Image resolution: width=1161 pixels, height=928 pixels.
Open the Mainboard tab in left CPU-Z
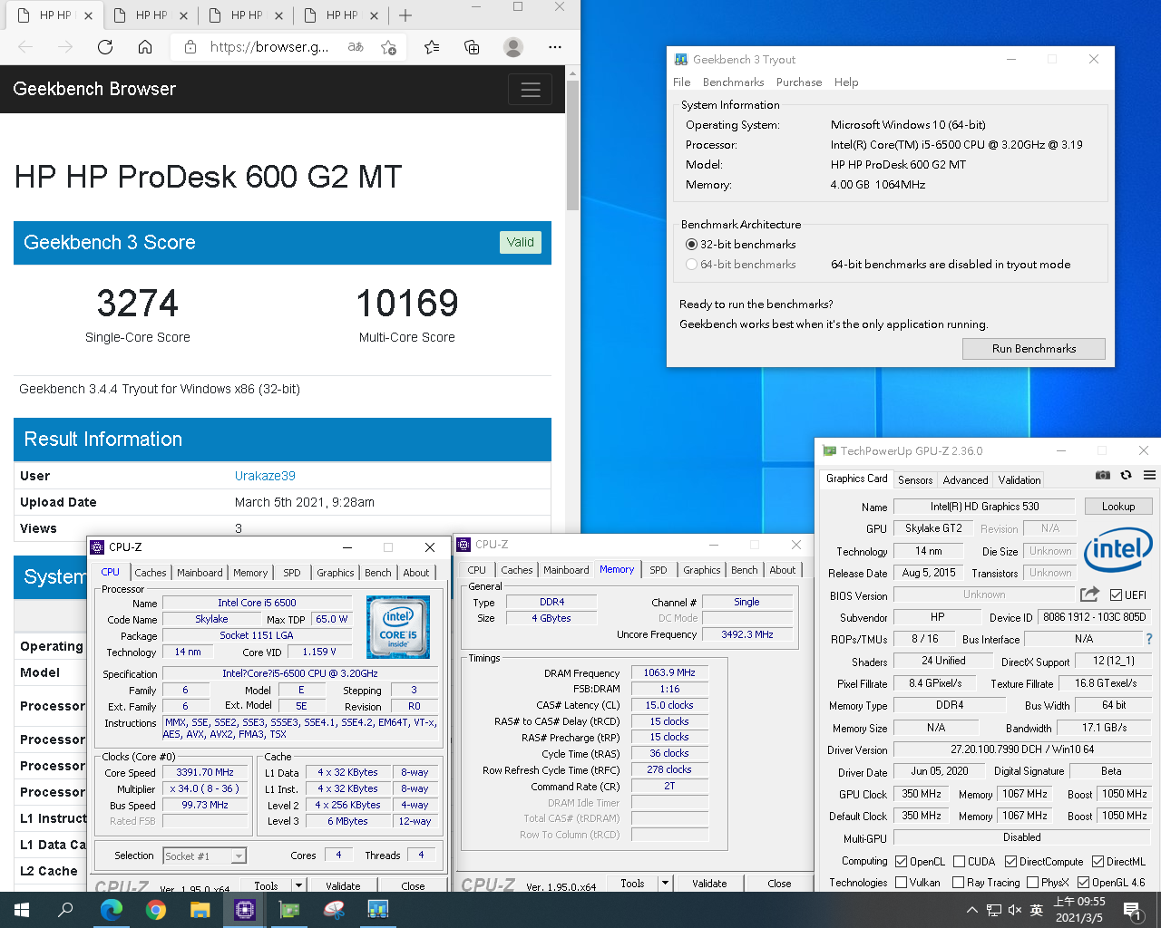click(x=200, y=573)
